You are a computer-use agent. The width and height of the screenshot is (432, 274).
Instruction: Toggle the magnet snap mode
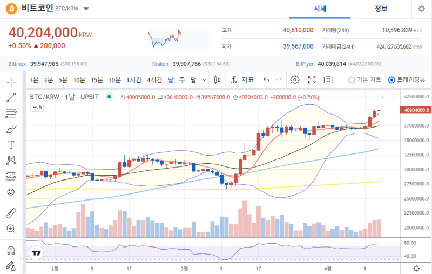coord(11,250)
